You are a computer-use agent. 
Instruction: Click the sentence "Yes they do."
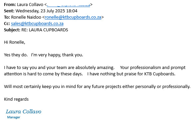pos(16,55)
